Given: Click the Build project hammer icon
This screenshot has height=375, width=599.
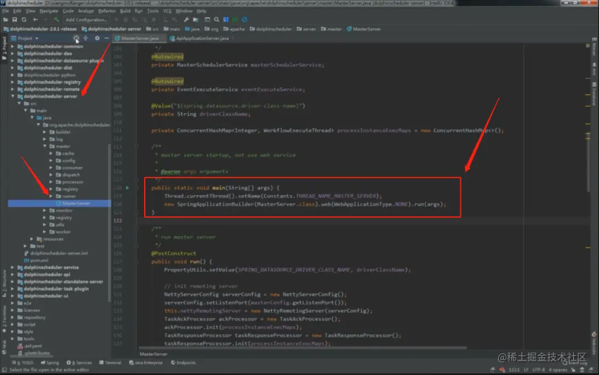Looking at the screenshot, I should pyautogui.click(x=57, y=19).
